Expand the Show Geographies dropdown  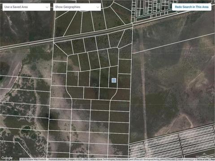click(x=77, y=7)
